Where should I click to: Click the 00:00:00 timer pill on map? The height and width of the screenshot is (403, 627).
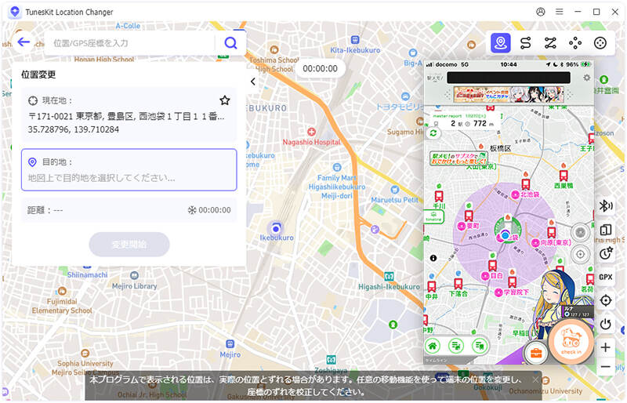click(320, 68)
